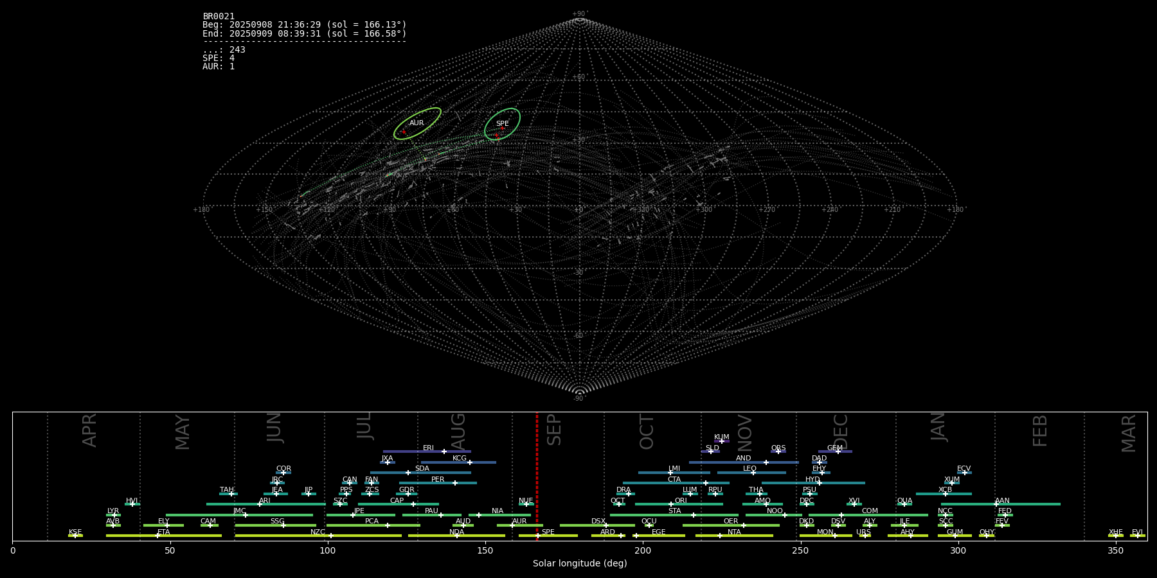Image resolution: width=1157 pixels, height=578 pixels.
Task: Click the XHE shower label in timeline
Action: 1116,532
